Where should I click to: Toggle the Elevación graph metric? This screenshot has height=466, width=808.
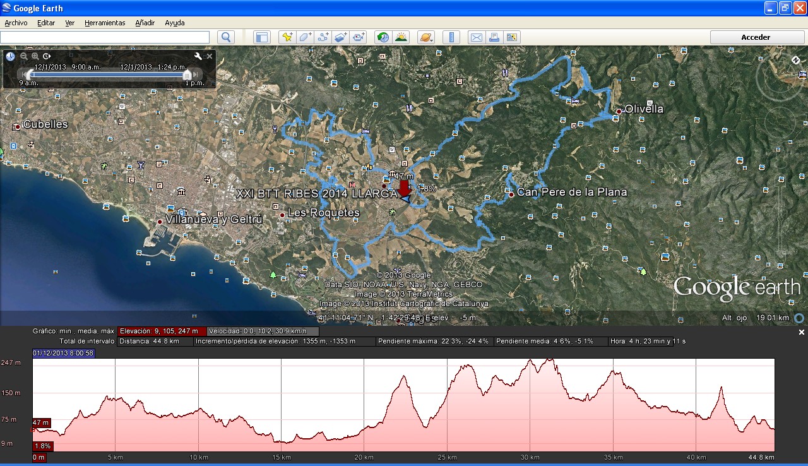(162, 331)
